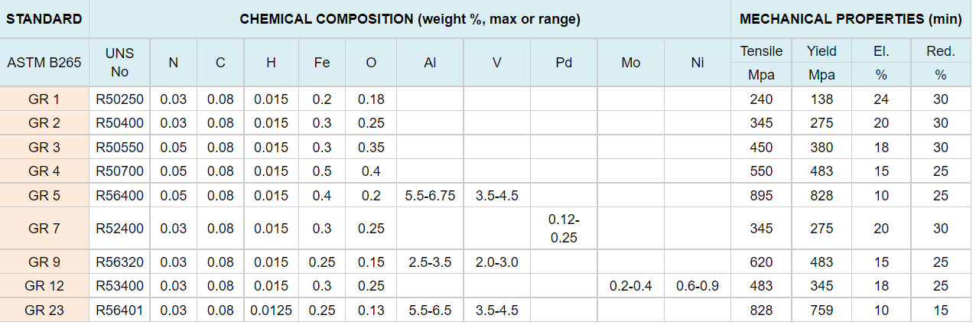Select the R50250 UNS number cell
Viewport: 976px width, 325px height.
(x=120, y=99)
